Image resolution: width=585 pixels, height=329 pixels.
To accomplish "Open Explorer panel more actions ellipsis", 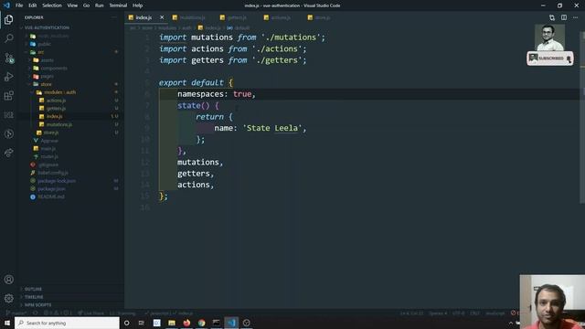I will coord(113,17).
